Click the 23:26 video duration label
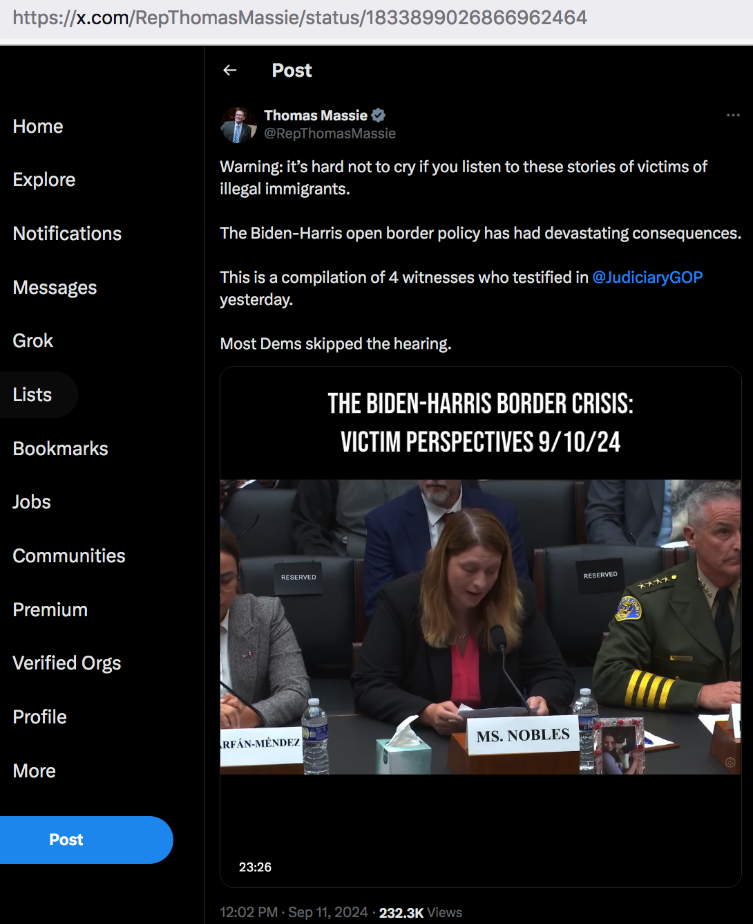This screenshot has width=753, height=924. pyautogui.click(x=255, y=867)
